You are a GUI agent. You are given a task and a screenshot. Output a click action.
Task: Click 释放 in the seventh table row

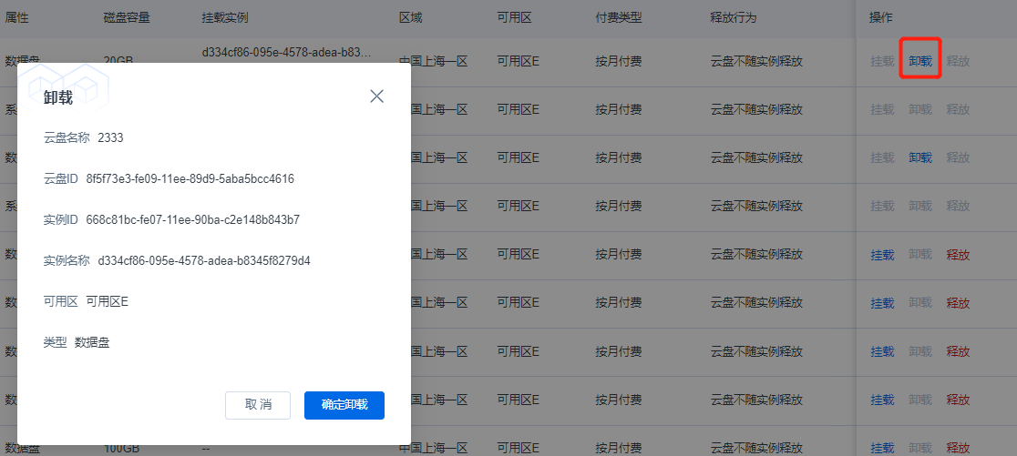958,351
